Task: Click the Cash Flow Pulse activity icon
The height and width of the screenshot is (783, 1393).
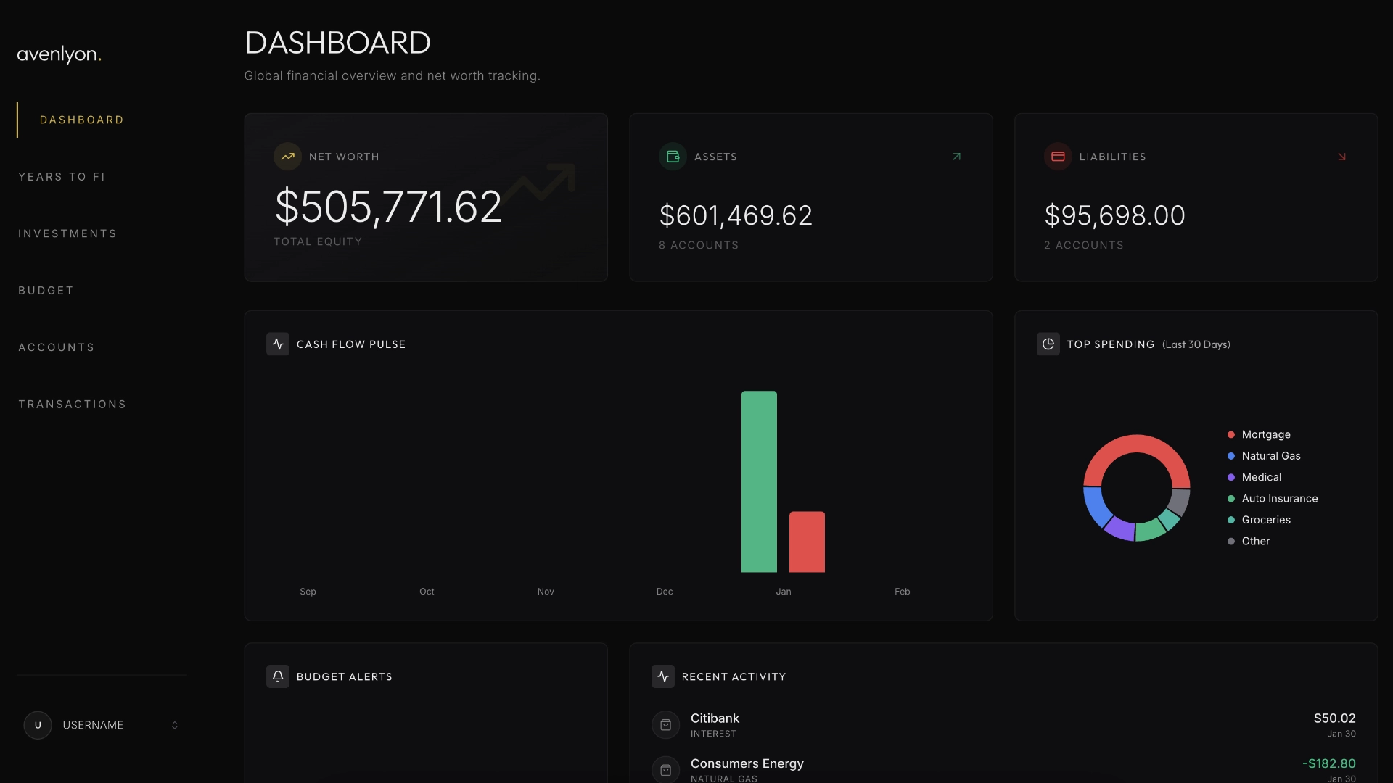Action: [277, 344]
